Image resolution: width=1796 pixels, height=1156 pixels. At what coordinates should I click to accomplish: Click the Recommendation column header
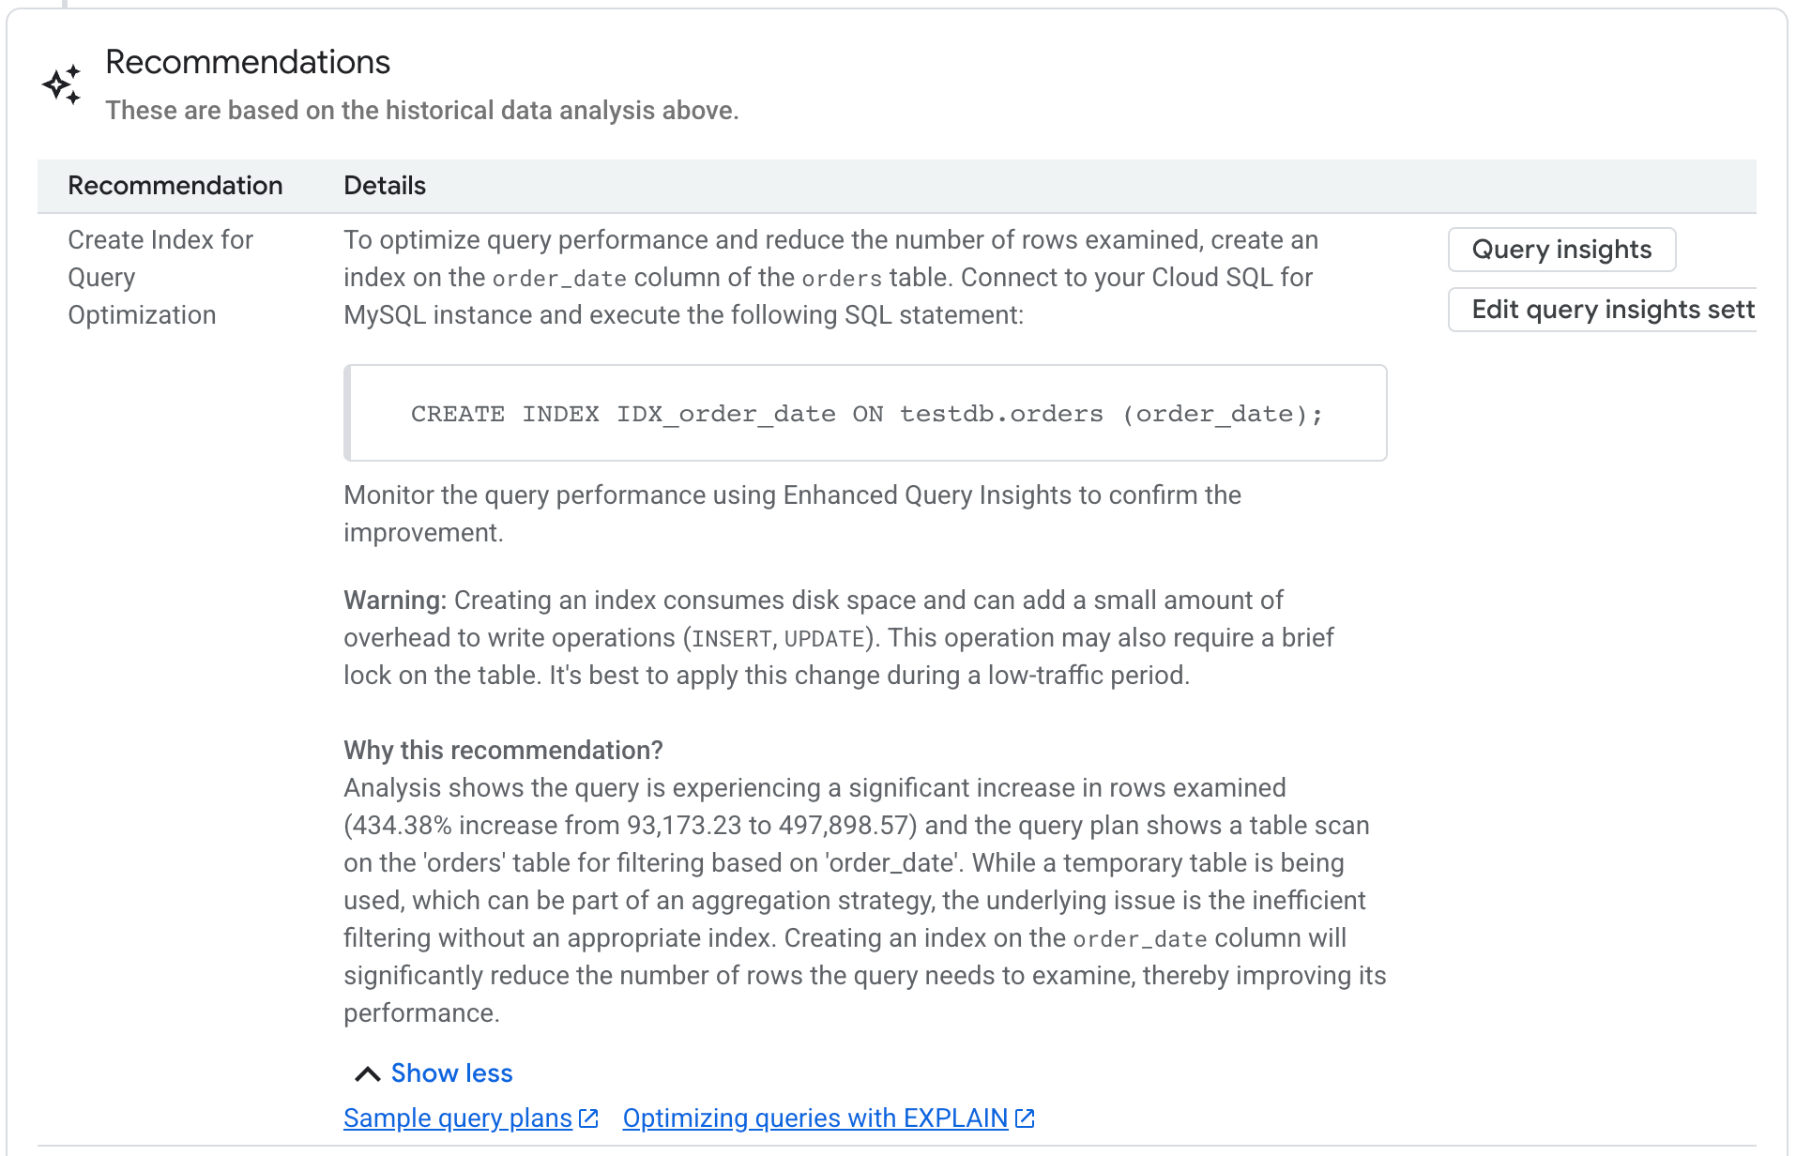click(x=175, y=185)
